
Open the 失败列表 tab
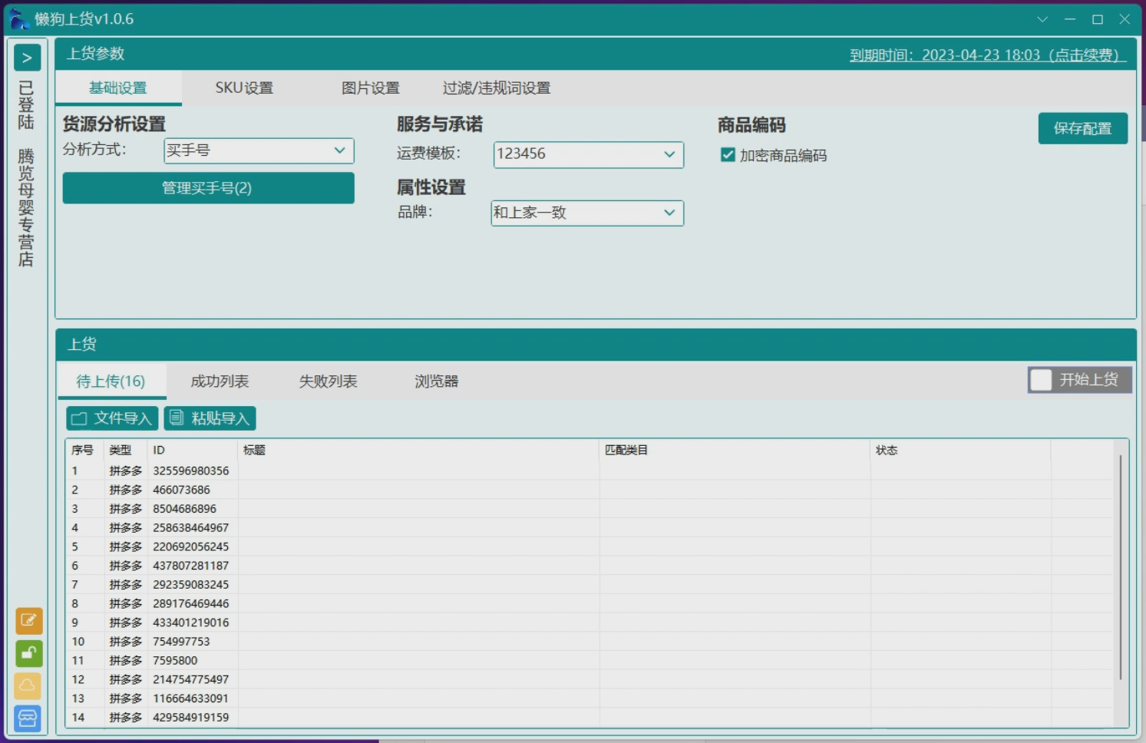tap(328, 381)
